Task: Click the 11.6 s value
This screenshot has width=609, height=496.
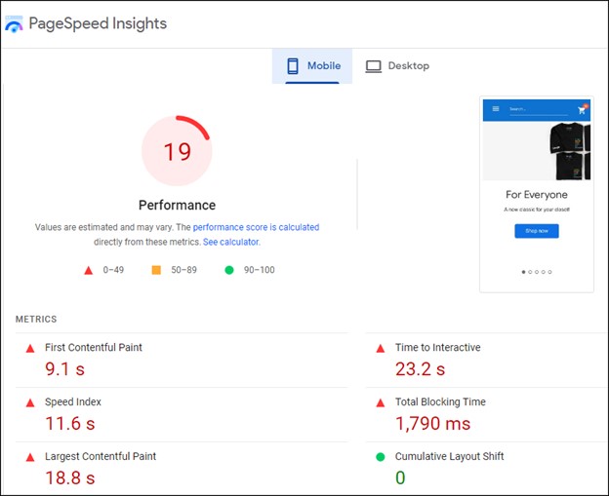Action: [x=70, y=424]
